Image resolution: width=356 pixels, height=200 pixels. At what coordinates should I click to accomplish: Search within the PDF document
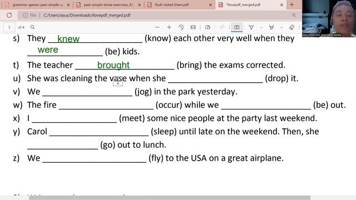pos(32,27)
